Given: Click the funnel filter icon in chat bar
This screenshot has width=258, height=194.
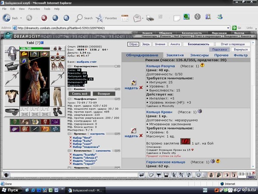Looking at the screenshot, I should (159, 175).
